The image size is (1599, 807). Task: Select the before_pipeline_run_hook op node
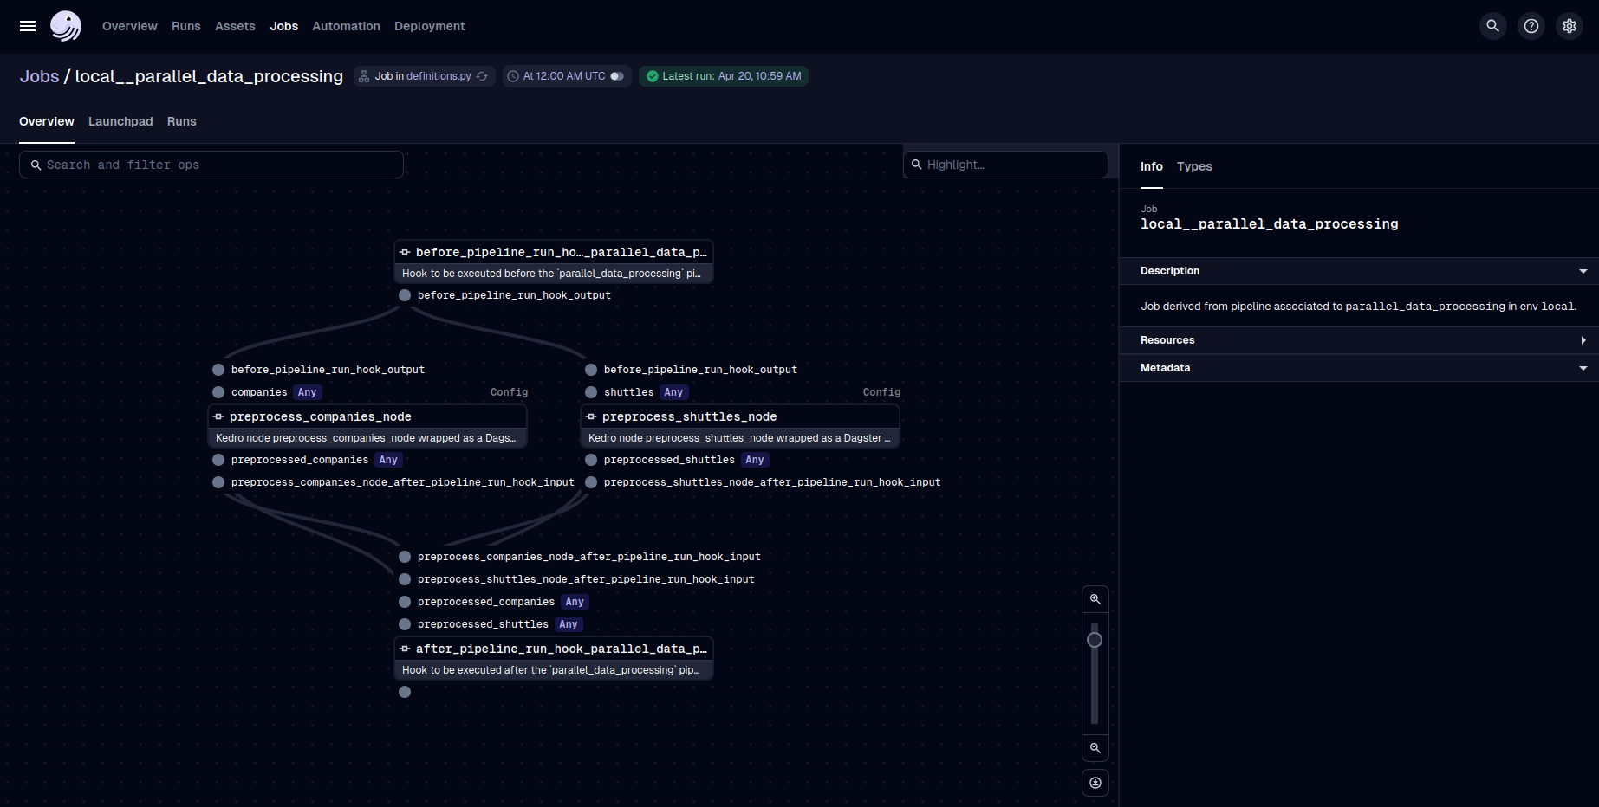tap(554, 261)
